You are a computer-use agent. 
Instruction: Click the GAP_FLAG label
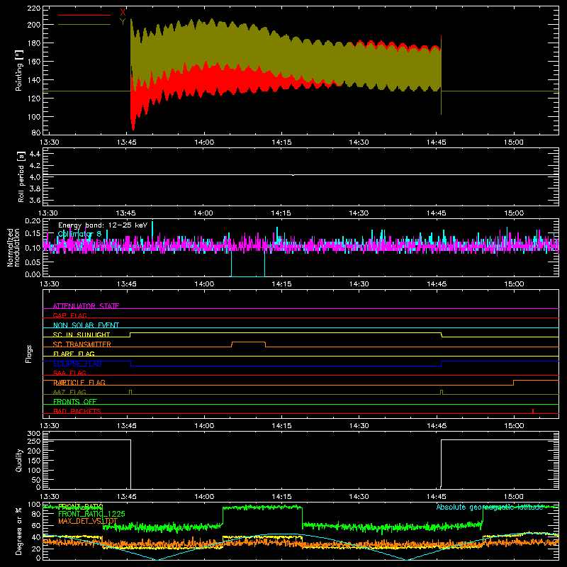(69, 315)
